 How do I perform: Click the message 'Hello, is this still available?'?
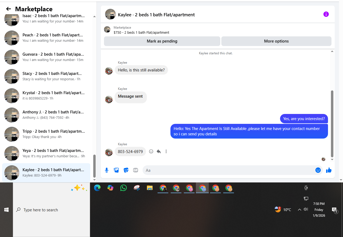tap(141, 70)
